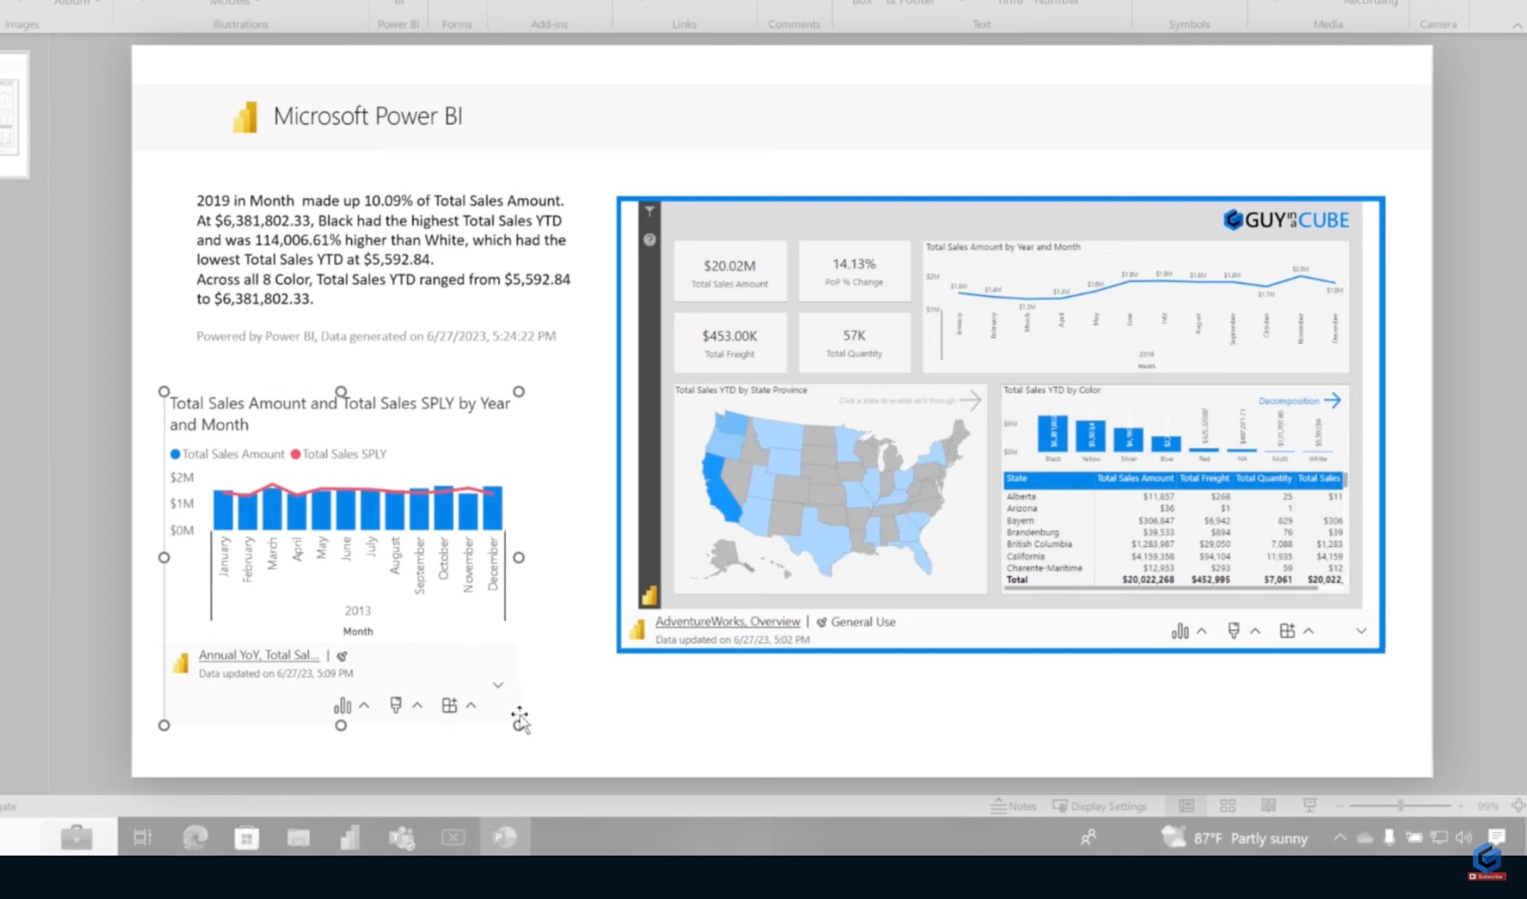The image size is (1527, 899).
Task: Select the 14.13% PoP % Change card
Action: coord(854,270)
